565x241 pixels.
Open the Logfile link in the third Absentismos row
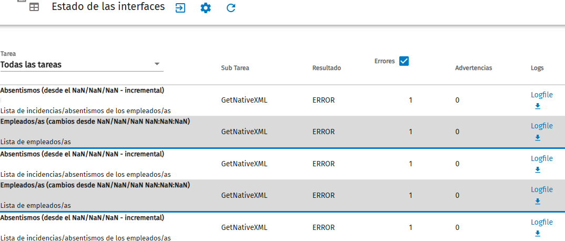541,222
